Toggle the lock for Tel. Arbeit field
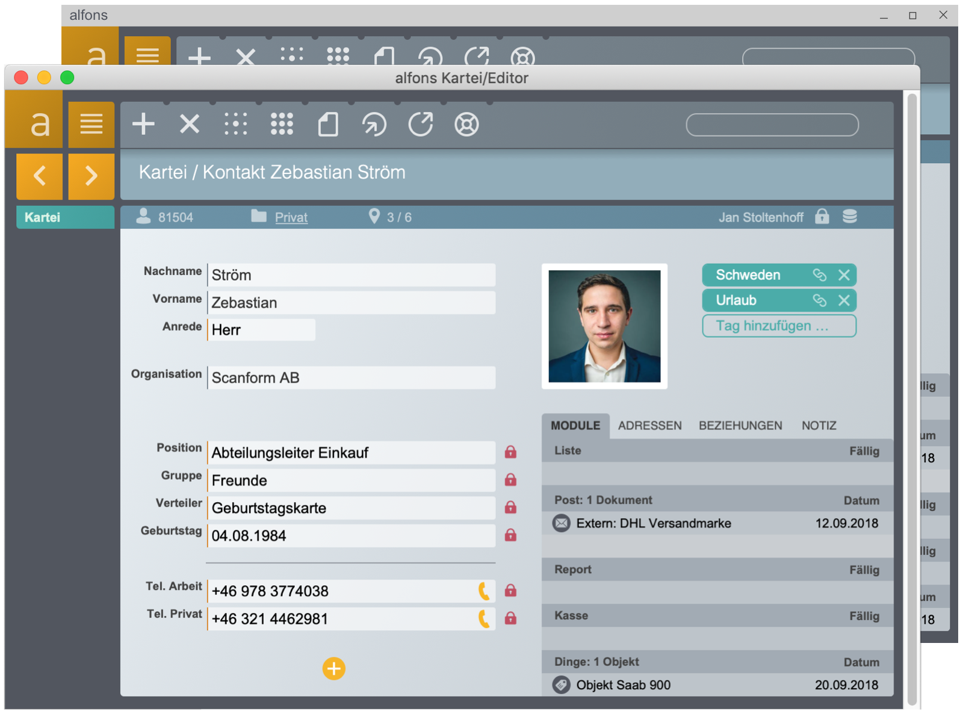 (510, 591)
